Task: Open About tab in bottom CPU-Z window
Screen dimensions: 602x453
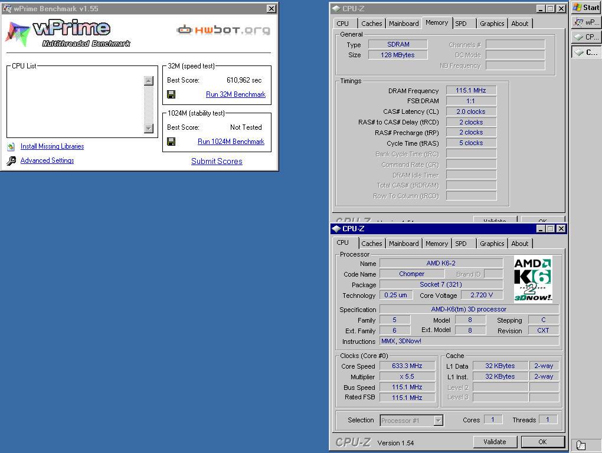Action: pyautogui.click(x=519, y=244)
